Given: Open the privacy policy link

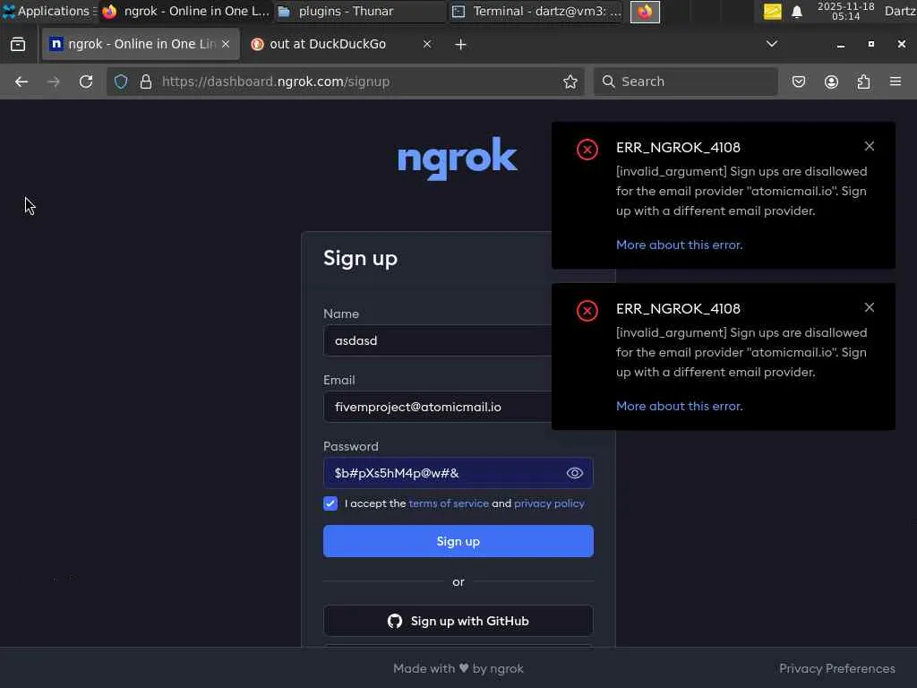Looking at the screenshot, I should [x=549, y=503].
